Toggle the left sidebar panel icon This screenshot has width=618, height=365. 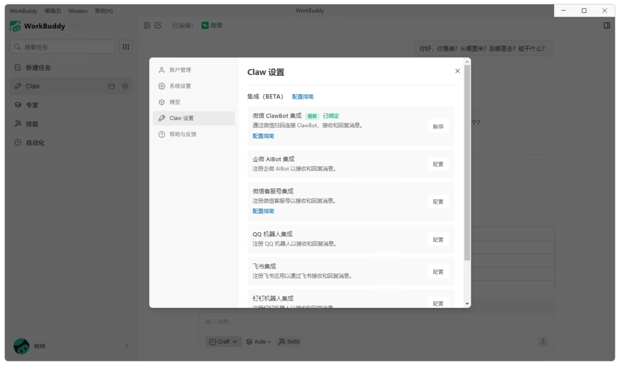point(147,25)
